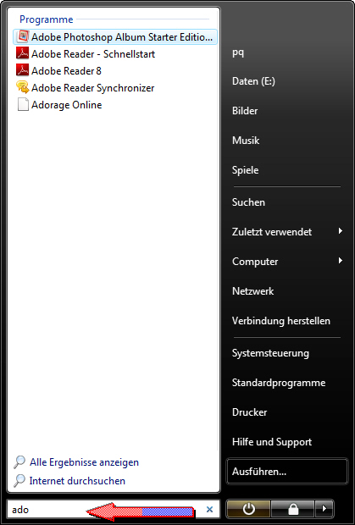The image size is (355, 525).
Task: Launch Adobe Reader - Schnellstart icon
Action: tap(22, 53)
